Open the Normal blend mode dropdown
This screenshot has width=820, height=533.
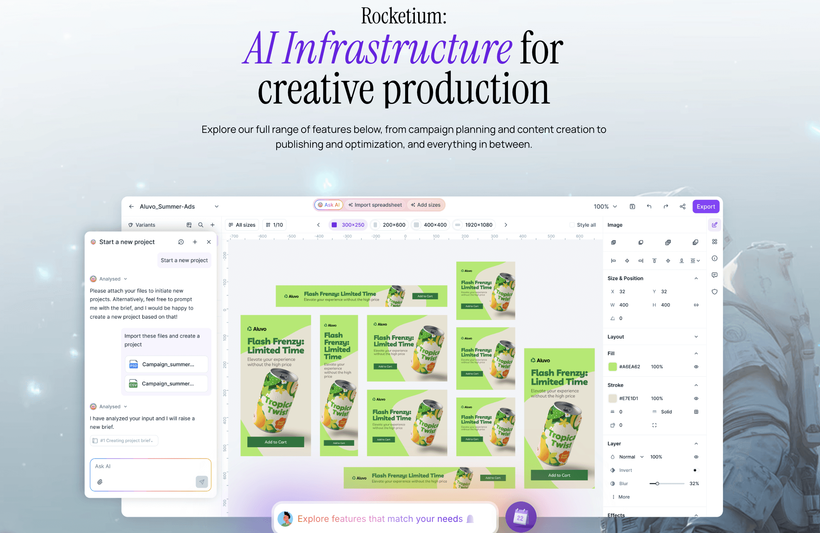click(631, 457)
